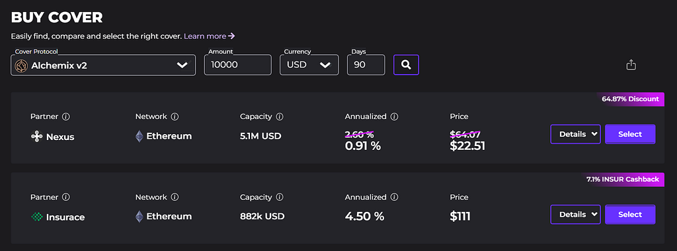Open the Learn more link
Screen dimensions: 677x251
point(210,36)
